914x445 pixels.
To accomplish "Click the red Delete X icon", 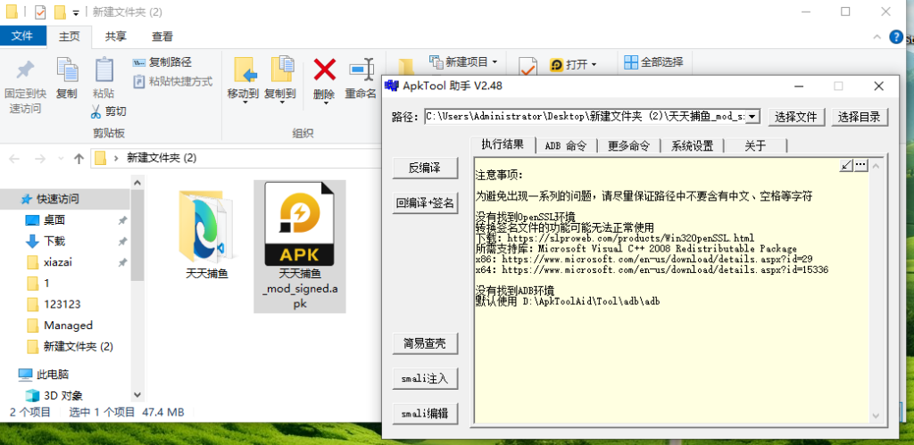I will (324, 70).
